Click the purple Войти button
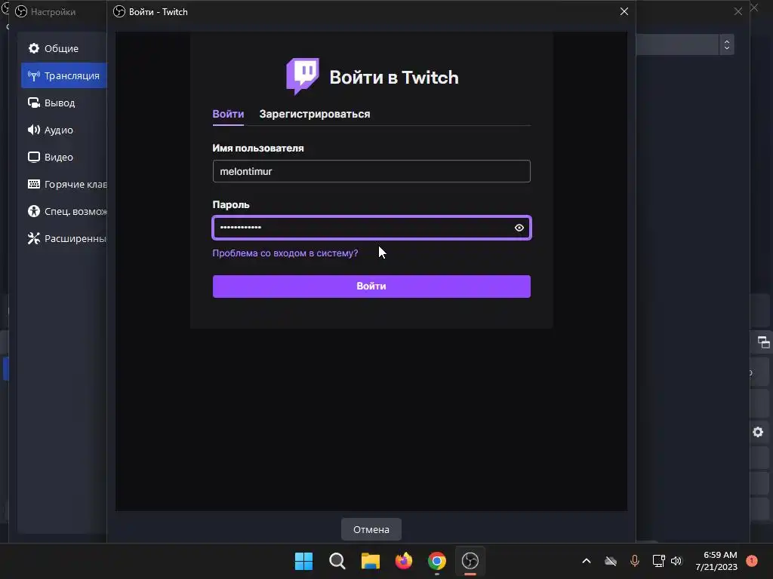Screen dimensions: 773x579 coord(371,286)
